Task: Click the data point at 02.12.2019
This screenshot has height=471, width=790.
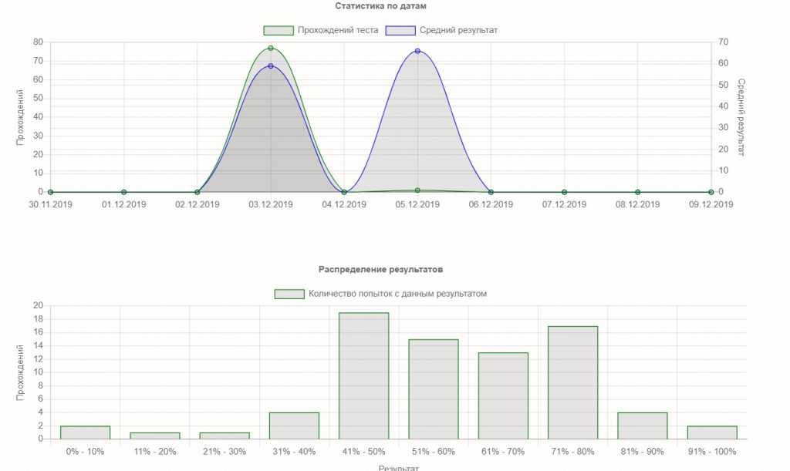Action: click(x=197, y=192)
